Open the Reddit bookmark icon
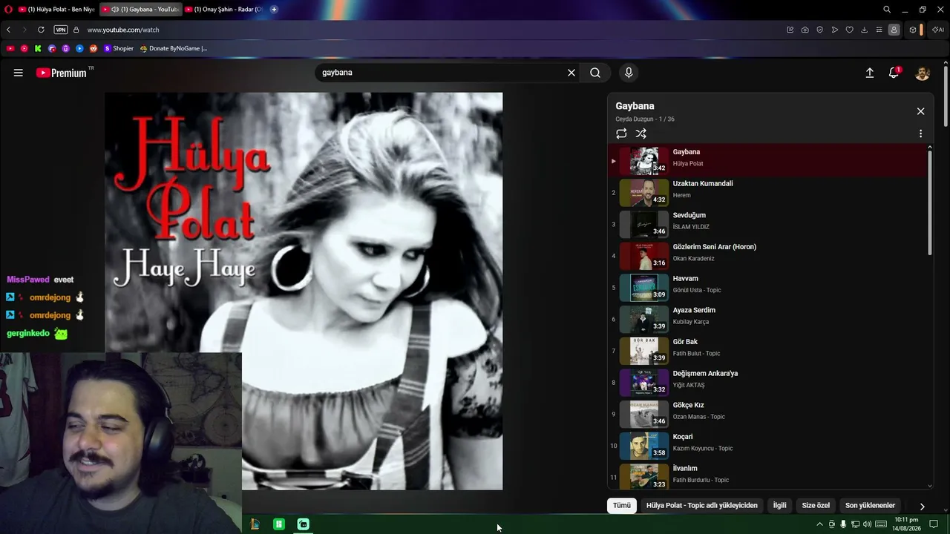950x534 pixels. (94, 49)
